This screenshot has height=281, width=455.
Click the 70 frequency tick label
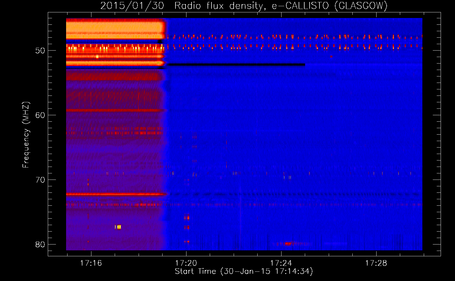point(40,180)
